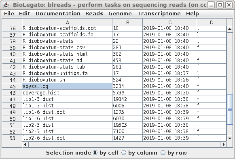Click column A header

67,23
